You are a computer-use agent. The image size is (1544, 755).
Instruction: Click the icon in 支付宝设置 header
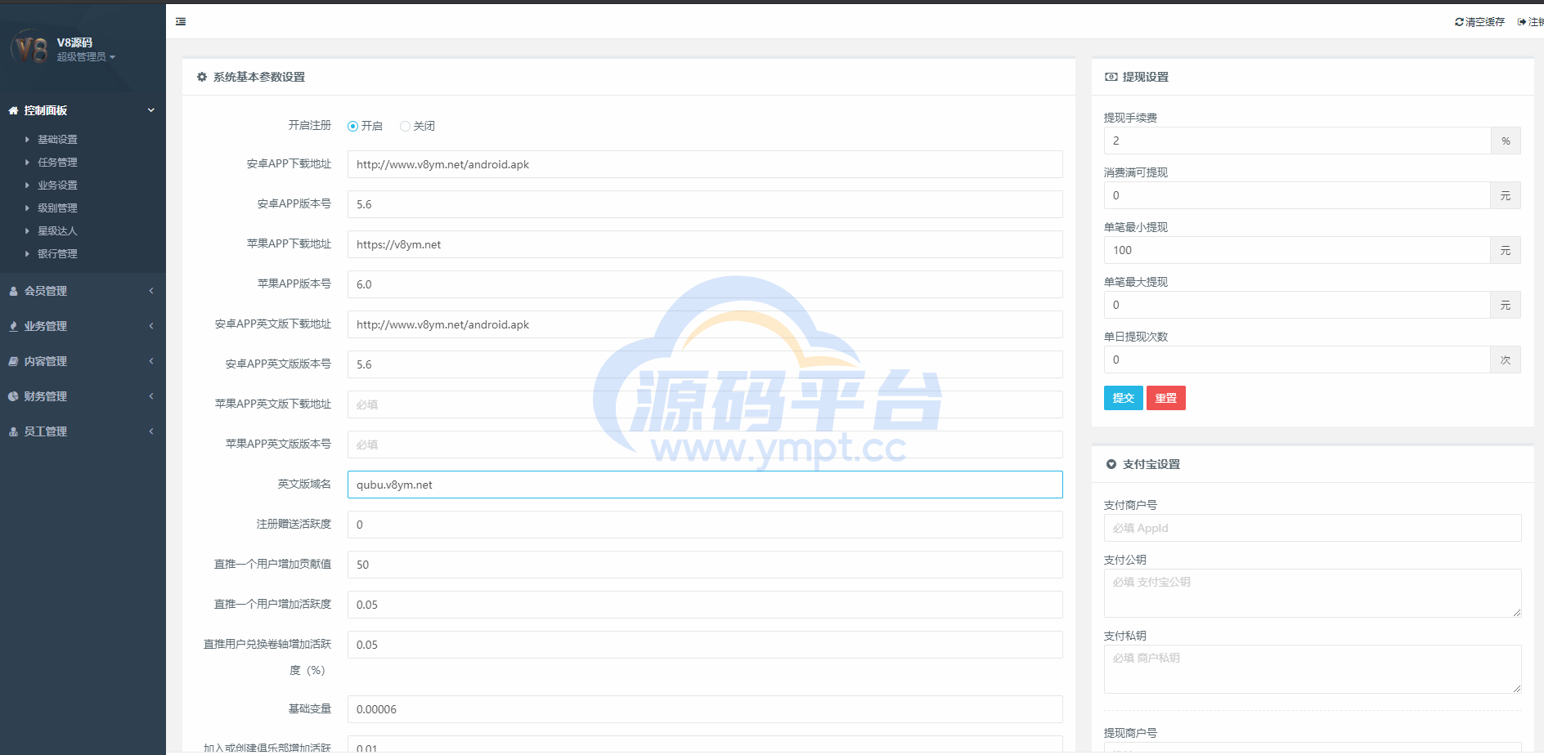click(1111, 464)
